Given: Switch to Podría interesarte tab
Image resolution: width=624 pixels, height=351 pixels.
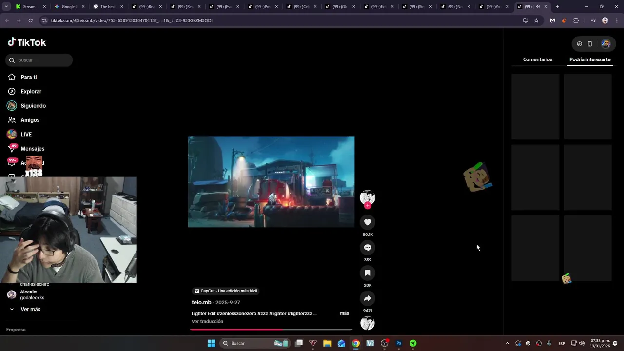Looking at the screenshot, I should 590,59.
